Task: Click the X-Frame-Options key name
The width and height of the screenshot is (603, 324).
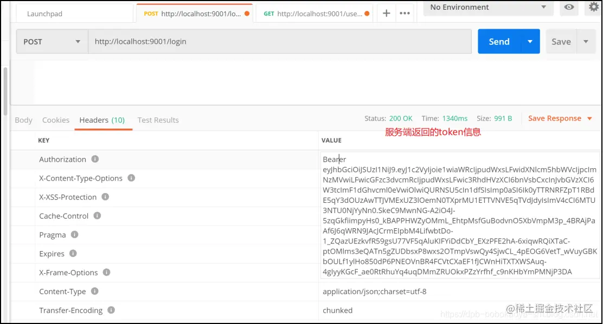Action: click(68, 273)
